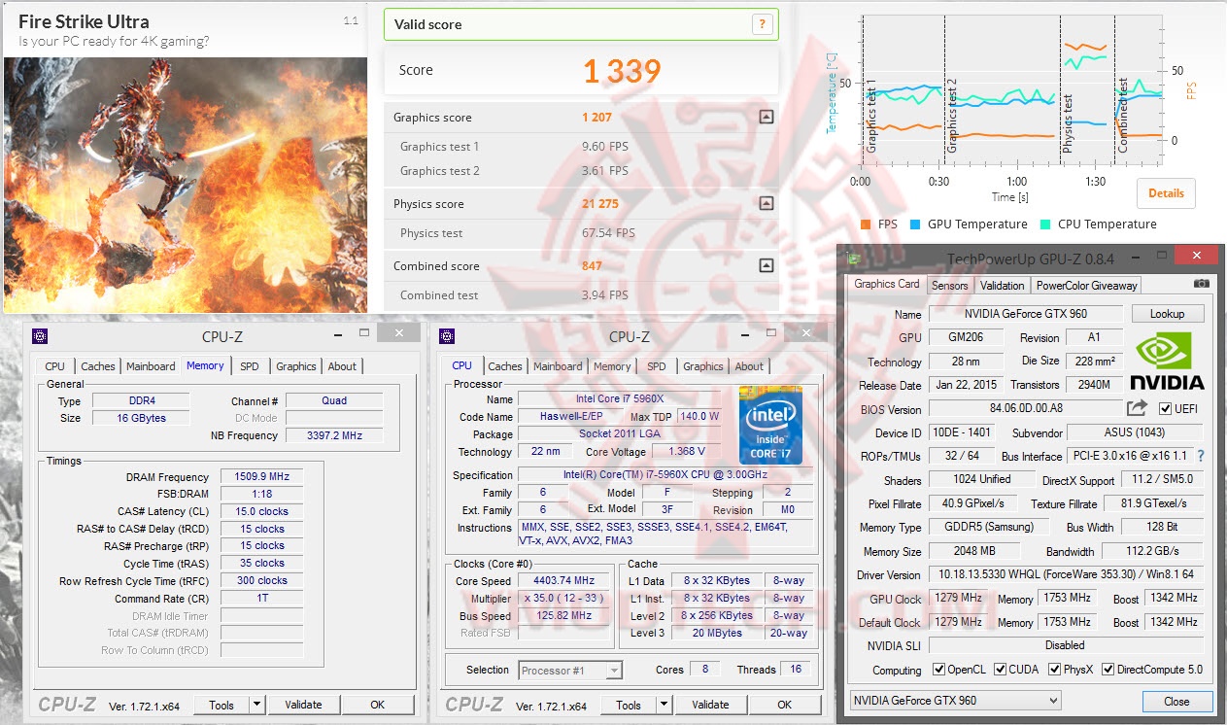Click Tools button in left CPU-Z window
The height and width of the screenshot is (725, 1227).
(222, 705)
